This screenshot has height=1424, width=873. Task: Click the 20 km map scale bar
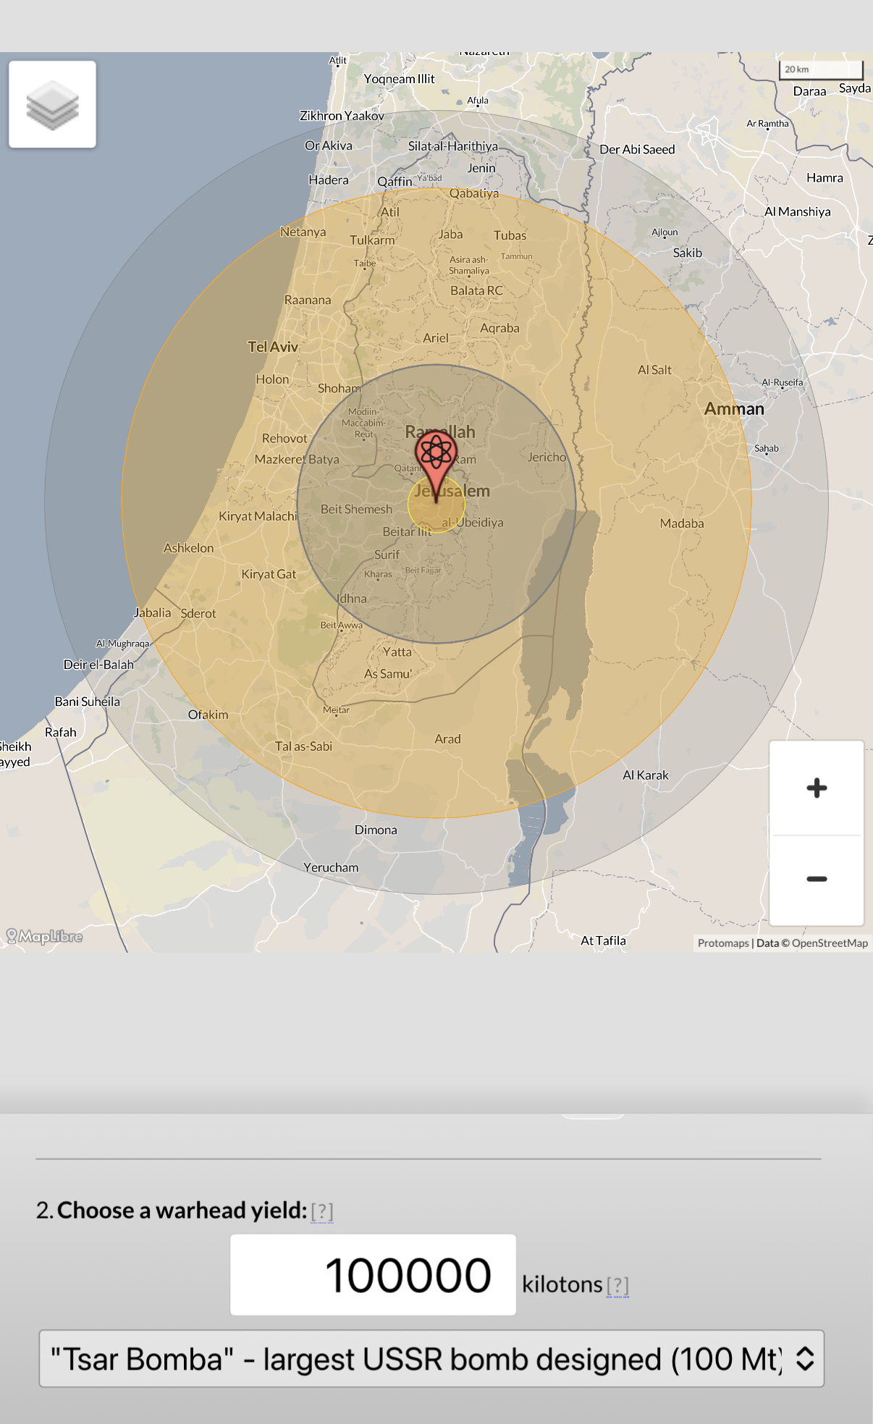pyautogui.click(x=821, y=69)
